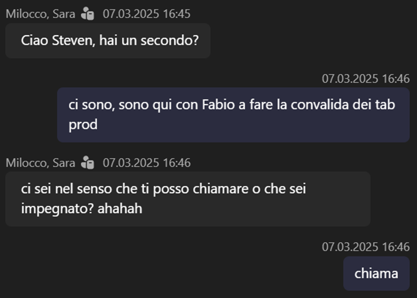
Task: Click the organization icon beside the first Milocco, Sara
Action: [88, 14]
